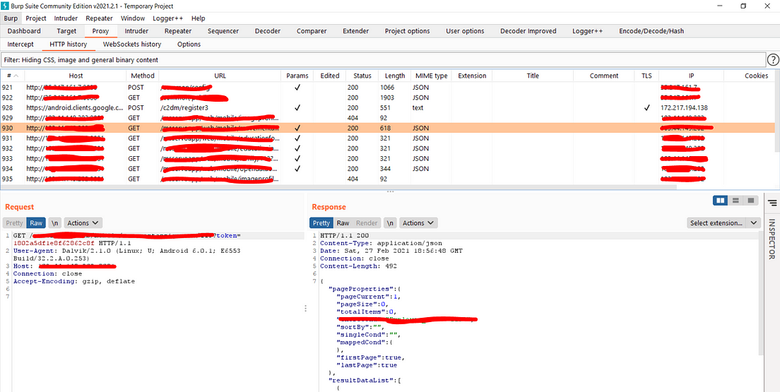This screenshot has height=392, width=780.
Task: Select the side-by-side layout view icon
Action: pos(720,200)
